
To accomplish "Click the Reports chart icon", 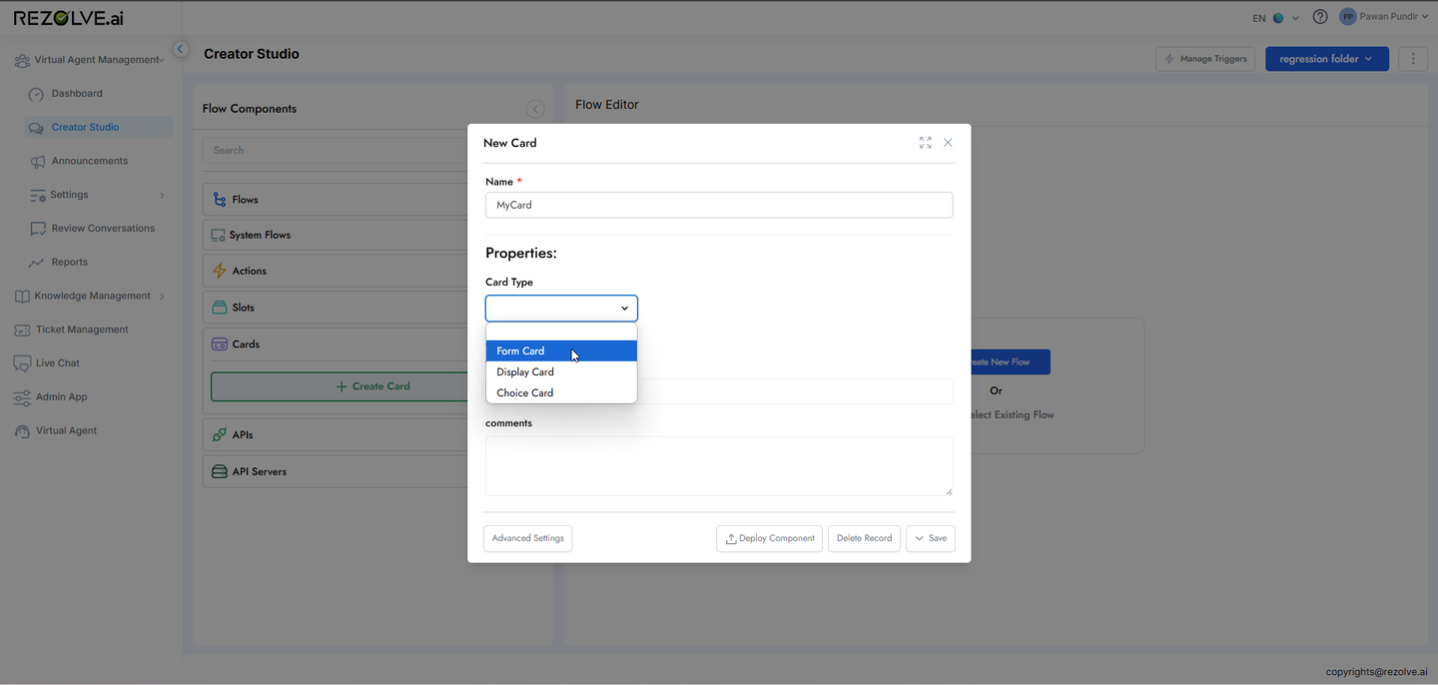I will click(37, 263).
